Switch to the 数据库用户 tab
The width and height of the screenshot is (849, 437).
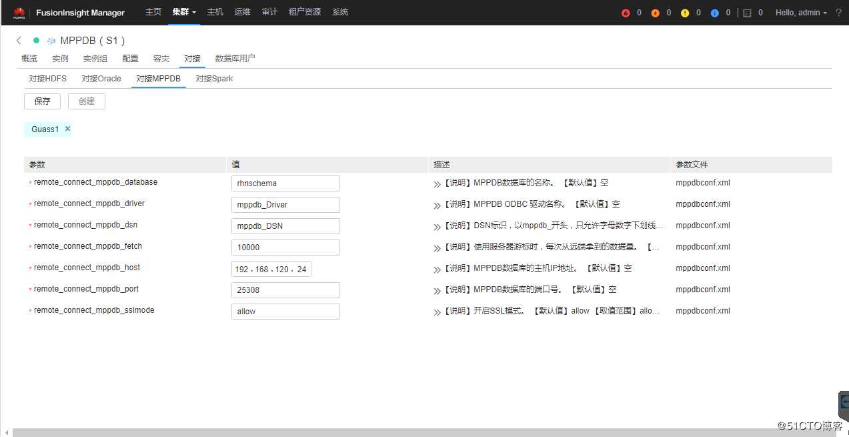[235, 59]
